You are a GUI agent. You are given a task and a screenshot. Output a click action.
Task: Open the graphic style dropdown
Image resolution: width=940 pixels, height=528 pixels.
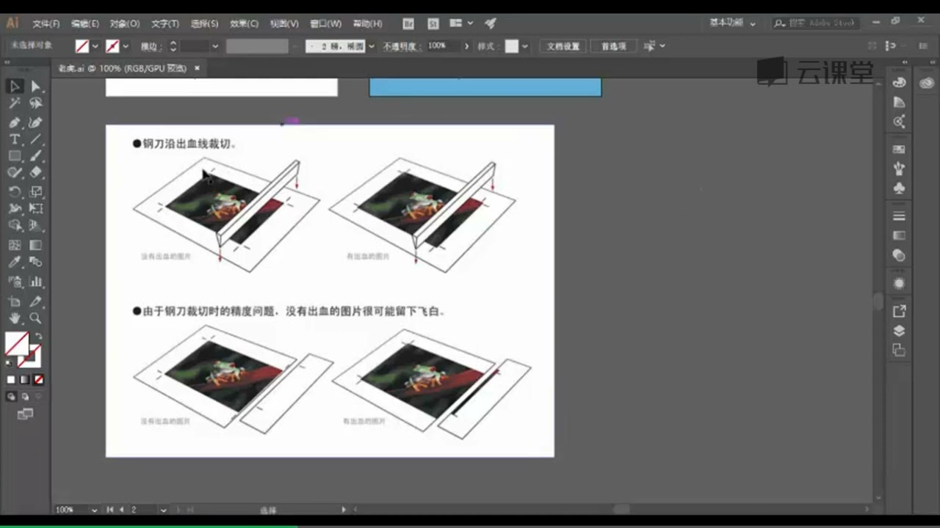pyautogui.click(x=525, y=46)
